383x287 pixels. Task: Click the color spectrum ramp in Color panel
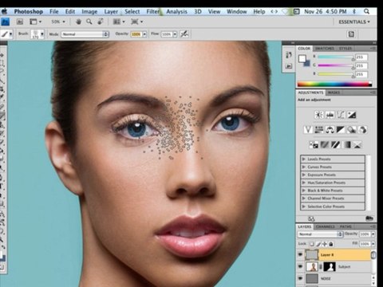[x=334, y=85]
